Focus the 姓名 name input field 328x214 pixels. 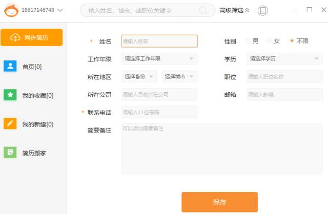[159, 41]
